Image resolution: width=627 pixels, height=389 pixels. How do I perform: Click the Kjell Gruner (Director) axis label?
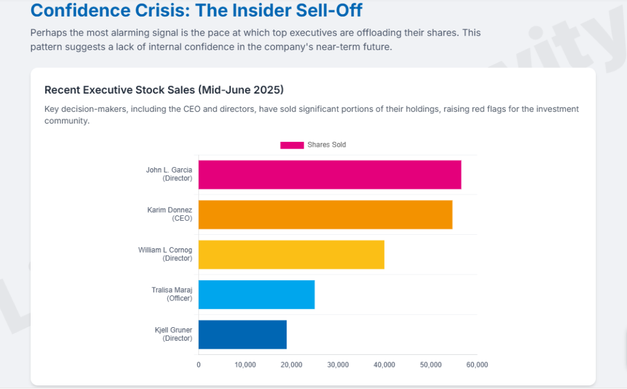point(173,334)
